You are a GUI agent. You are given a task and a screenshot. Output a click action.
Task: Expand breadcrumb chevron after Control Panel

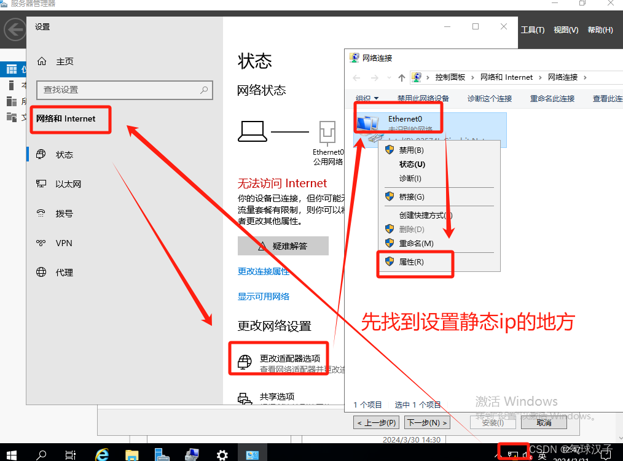(472, 78)
